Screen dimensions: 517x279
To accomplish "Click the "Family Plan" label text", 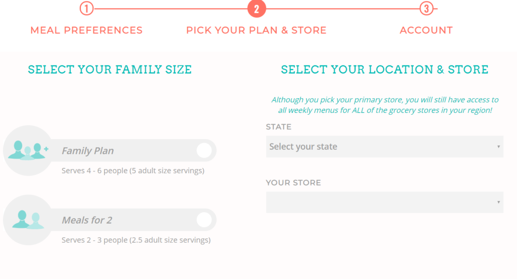I will [x=88, y=151].
